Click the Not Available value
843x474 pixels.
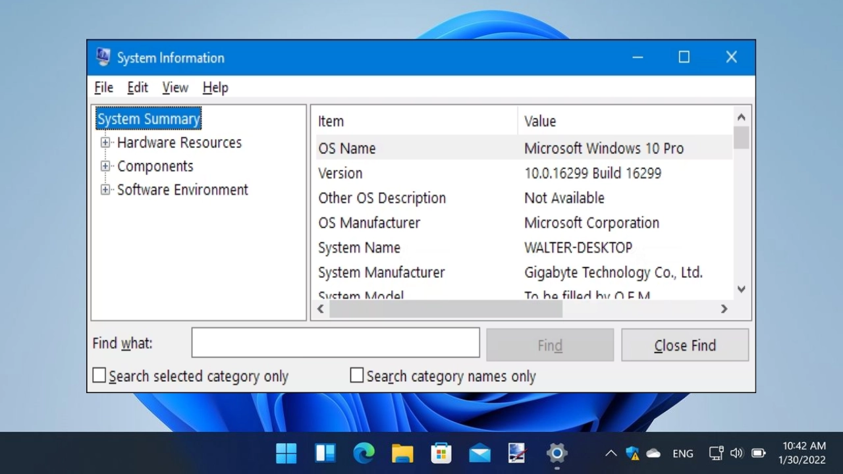[564, 198]
